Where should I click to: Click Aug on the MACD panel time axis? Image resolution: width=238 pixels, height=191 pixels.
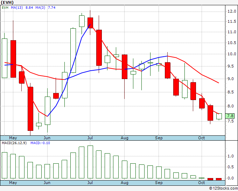coord(125,183)
